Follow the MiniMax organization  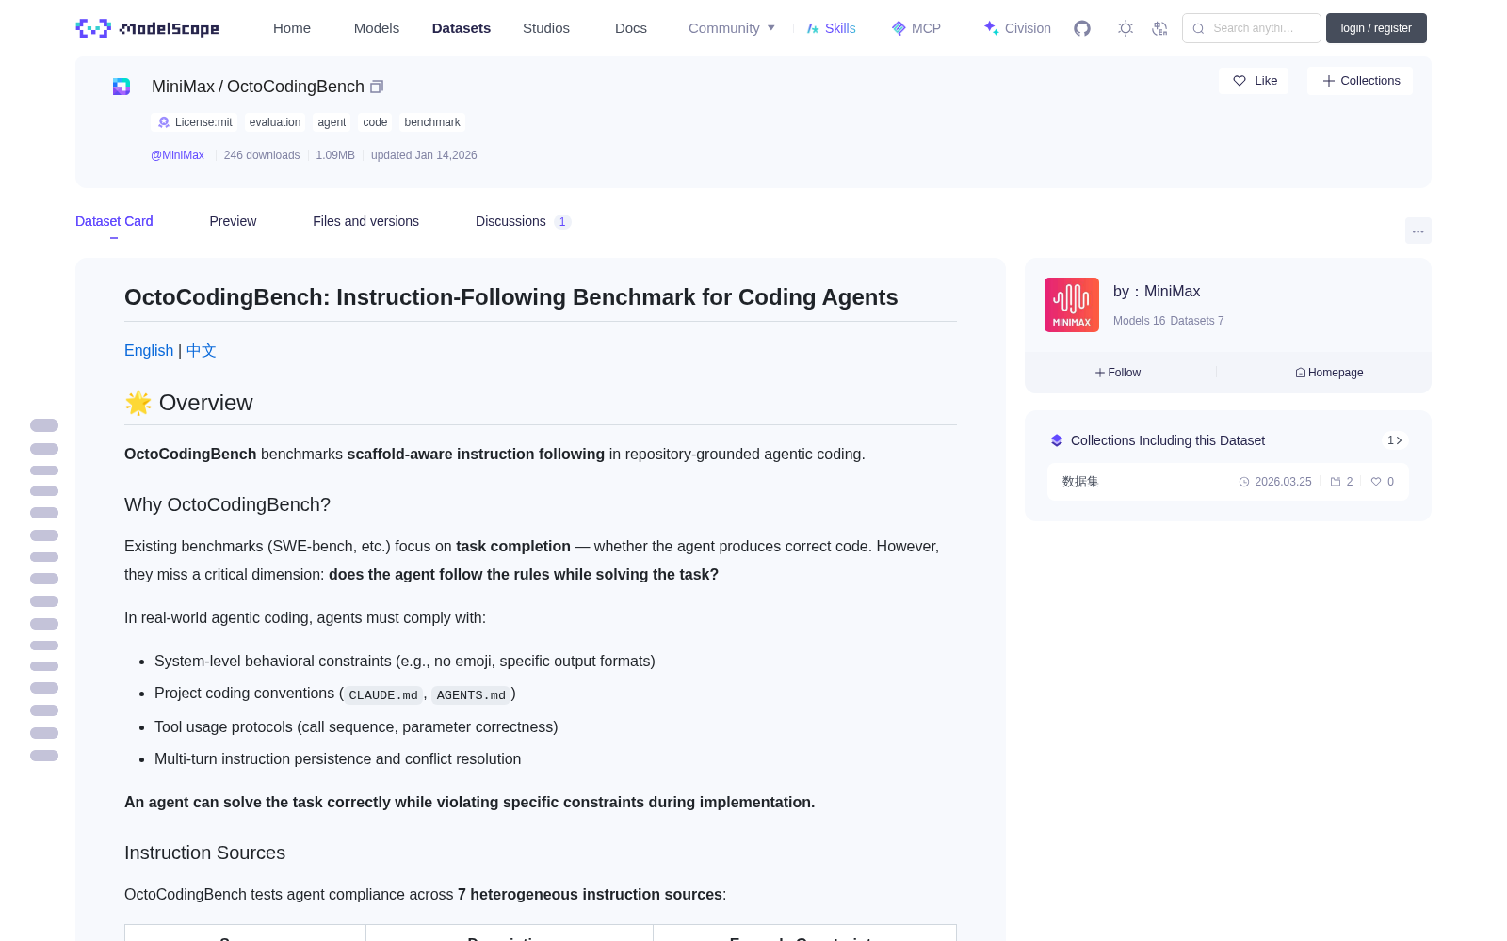point(1118,373)
